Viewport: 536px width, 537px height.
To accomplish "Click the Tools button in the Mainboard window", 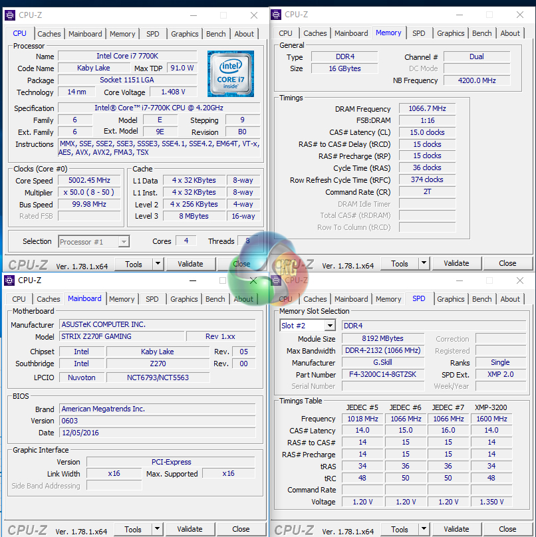I will pyautogui.click(x=133, y=529).
